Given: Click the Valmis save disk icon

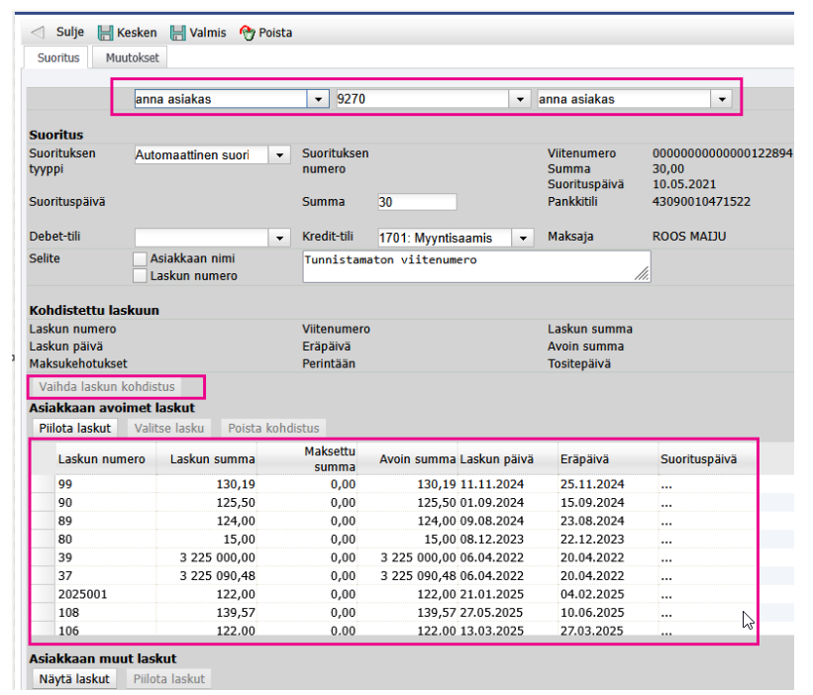Looking at the screenshot, I should [x=178, y=33].
